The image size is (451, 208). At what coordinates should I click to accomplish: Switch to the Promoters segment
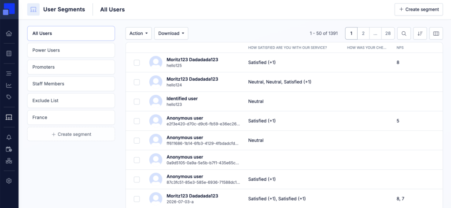[x=71, y=67]
